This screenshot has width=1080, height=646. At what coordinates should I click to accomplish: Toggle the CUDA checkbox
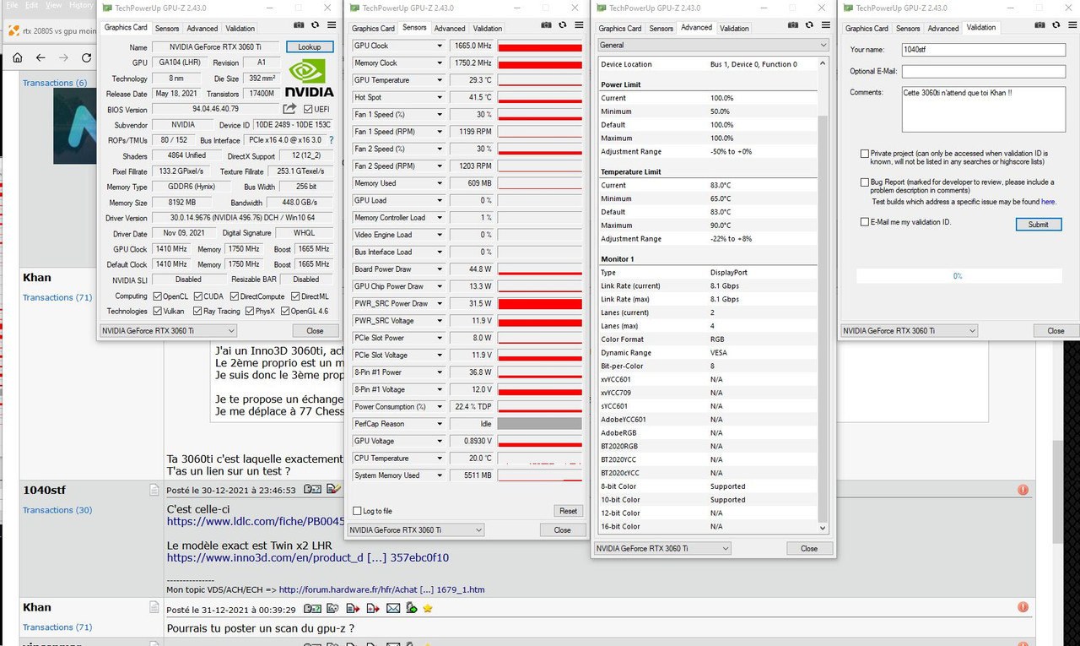pos(197,296)
